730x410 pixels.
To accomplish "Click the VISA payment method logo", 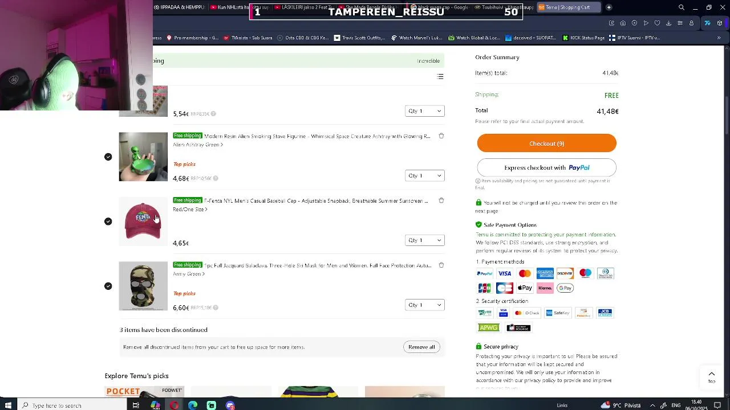I will (505, 273).
